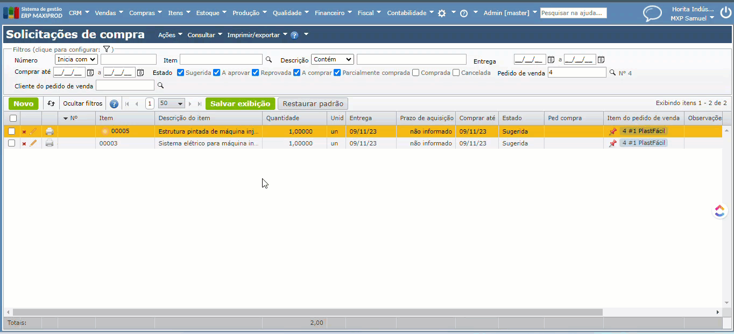Expand the MXP Samuel user dropdown
Viewport: 734px width, 334px height.
tap(692, 18)
